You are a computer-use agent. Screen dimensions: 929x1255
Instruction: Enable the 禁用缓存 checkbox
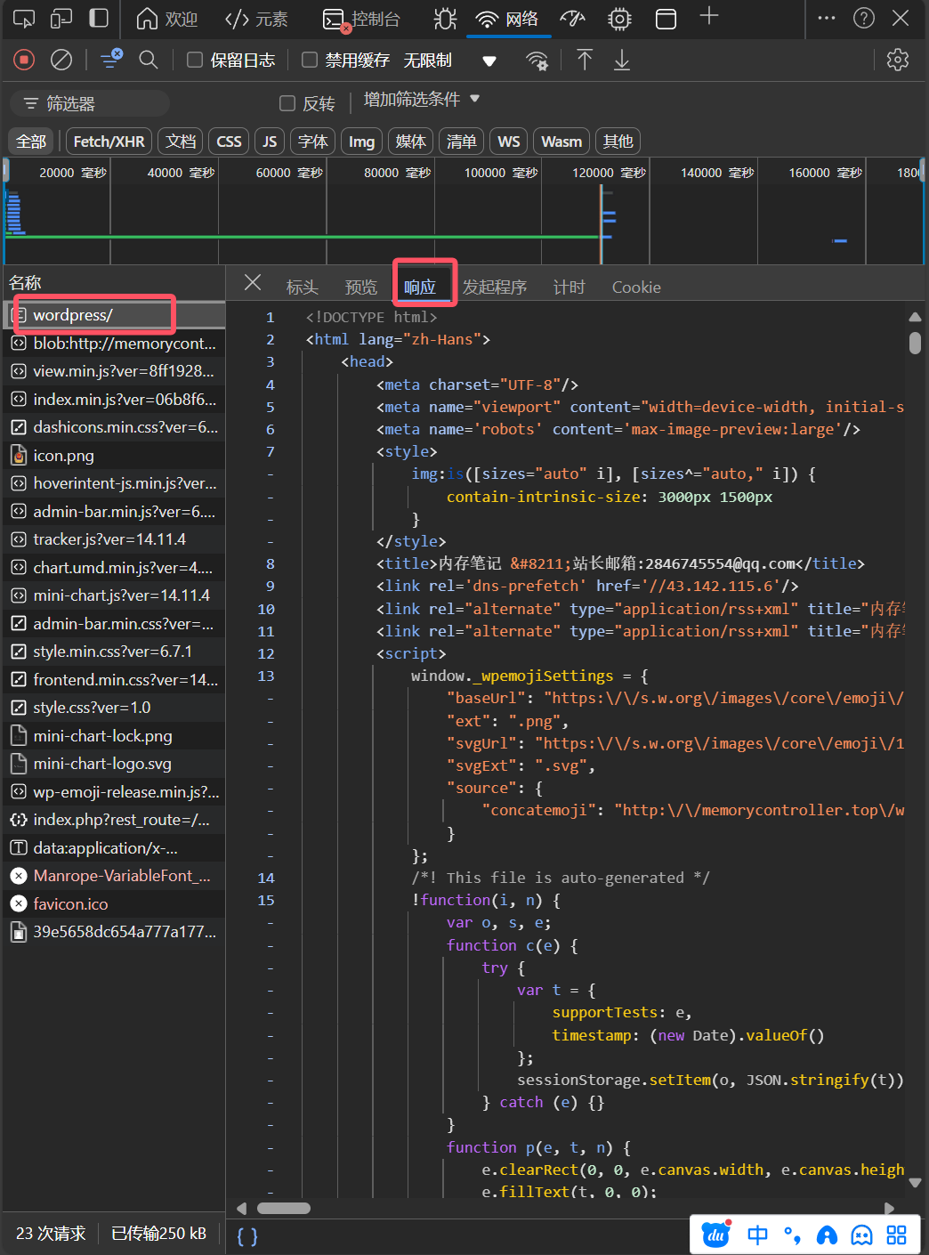pos(310,60)
